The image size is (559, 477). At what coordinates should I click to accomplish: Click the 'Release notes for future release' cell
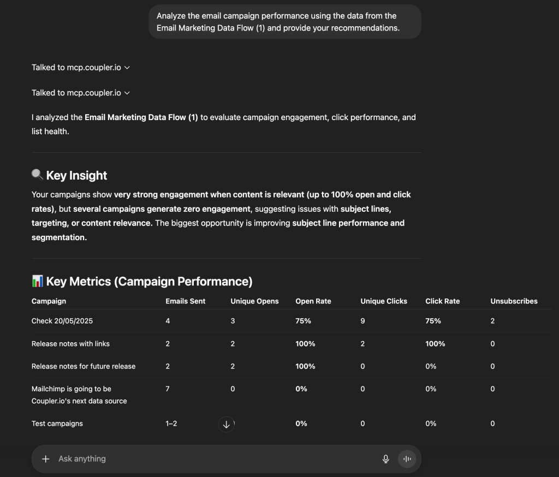pyautogui.click(x=84, y=366)
